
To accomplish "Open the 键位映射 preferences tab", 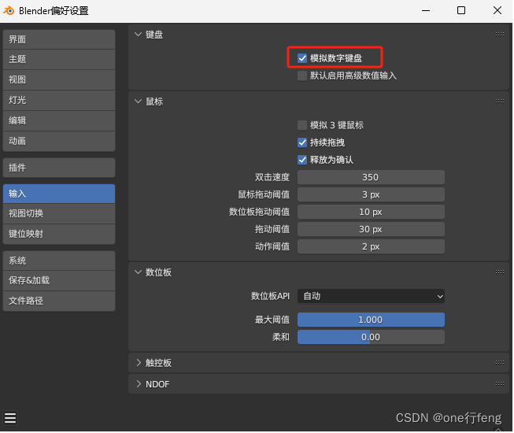I will 59,235.
